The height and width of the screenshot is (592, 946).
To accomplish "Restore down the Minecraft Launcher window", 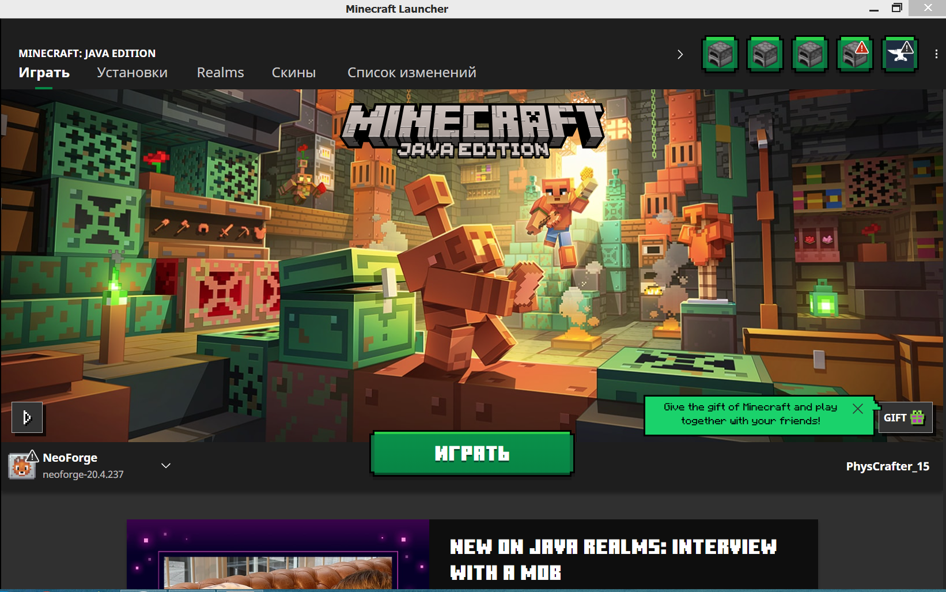I will coord(896,8).
